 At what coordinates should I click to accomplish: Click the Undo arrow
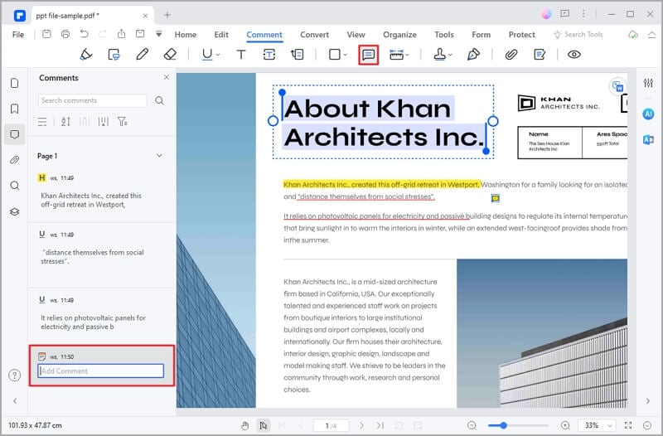(x=85, y=34)
